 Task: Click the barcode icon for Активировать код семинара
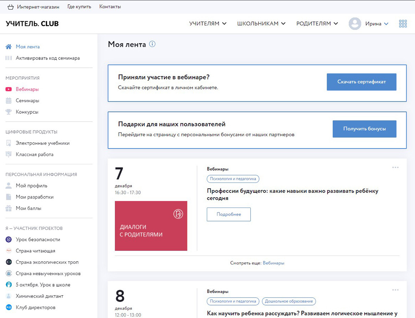[x=9, y=58]
